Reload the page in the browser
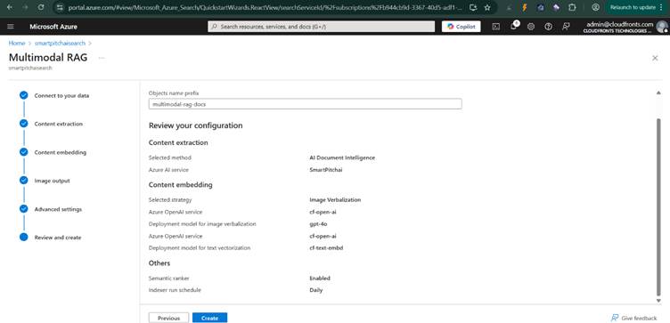Image resolution: width=670 pixels, height=323 pixels. 41,7
